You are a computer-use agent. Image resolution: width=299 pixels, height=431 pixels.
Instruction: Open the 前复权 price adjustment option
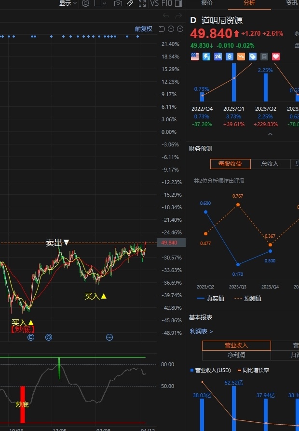pyautogui.click(x=143, y=29)
